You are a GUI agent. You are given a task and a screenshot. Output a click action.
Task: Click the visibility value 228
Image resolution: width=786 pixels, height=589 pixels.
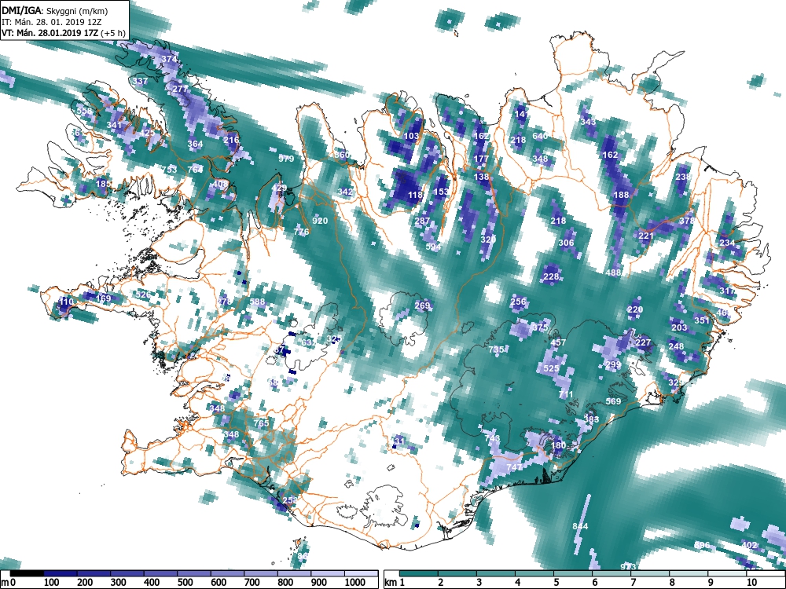coord(551,276)
